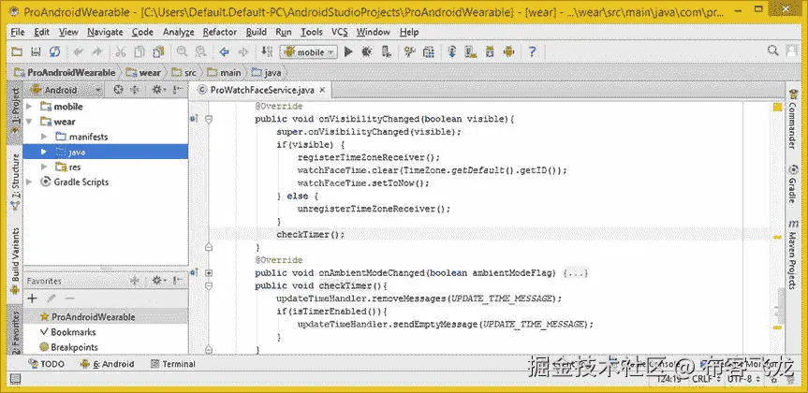Click the Help question mark icon

tap(533, 51)
